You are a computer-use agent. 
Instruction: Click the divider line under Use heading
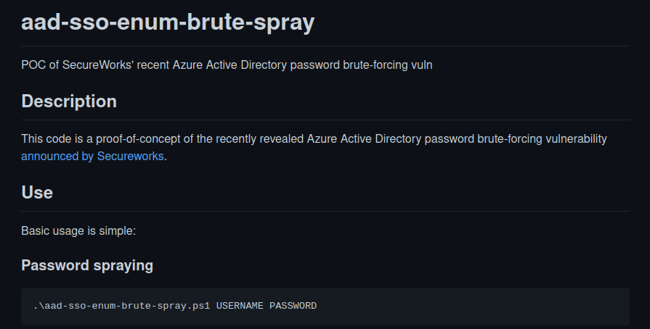tap(325, 212)
